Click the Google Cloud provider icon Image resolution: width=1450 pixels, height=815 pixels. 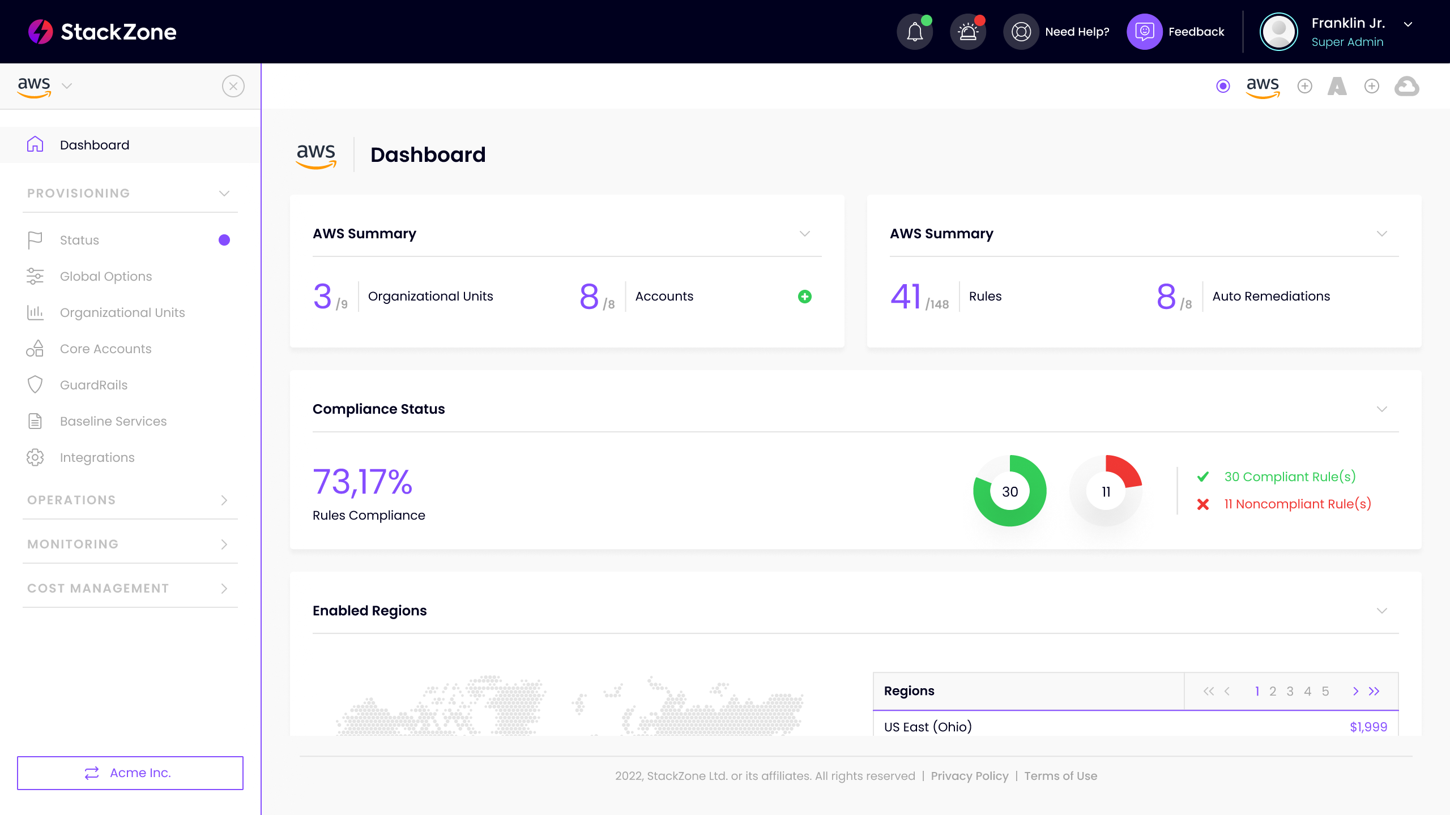click(x=1407, y=86)
